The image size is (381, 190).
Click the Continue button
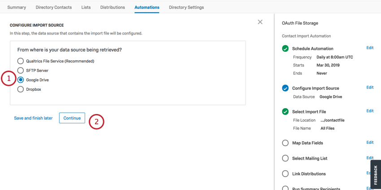[x=72, y=118]
